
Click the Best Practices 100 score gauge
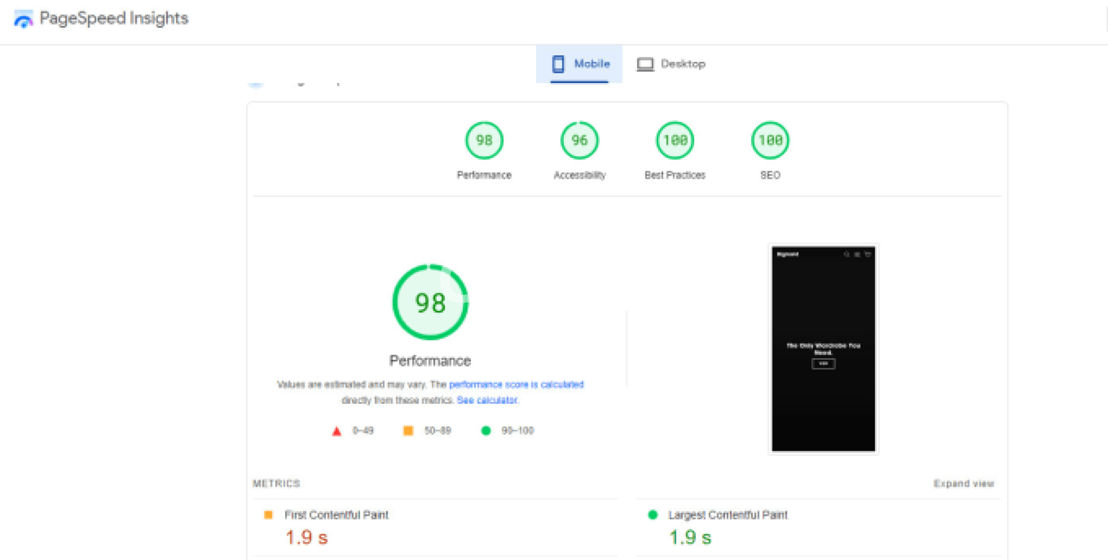point(675,140)
